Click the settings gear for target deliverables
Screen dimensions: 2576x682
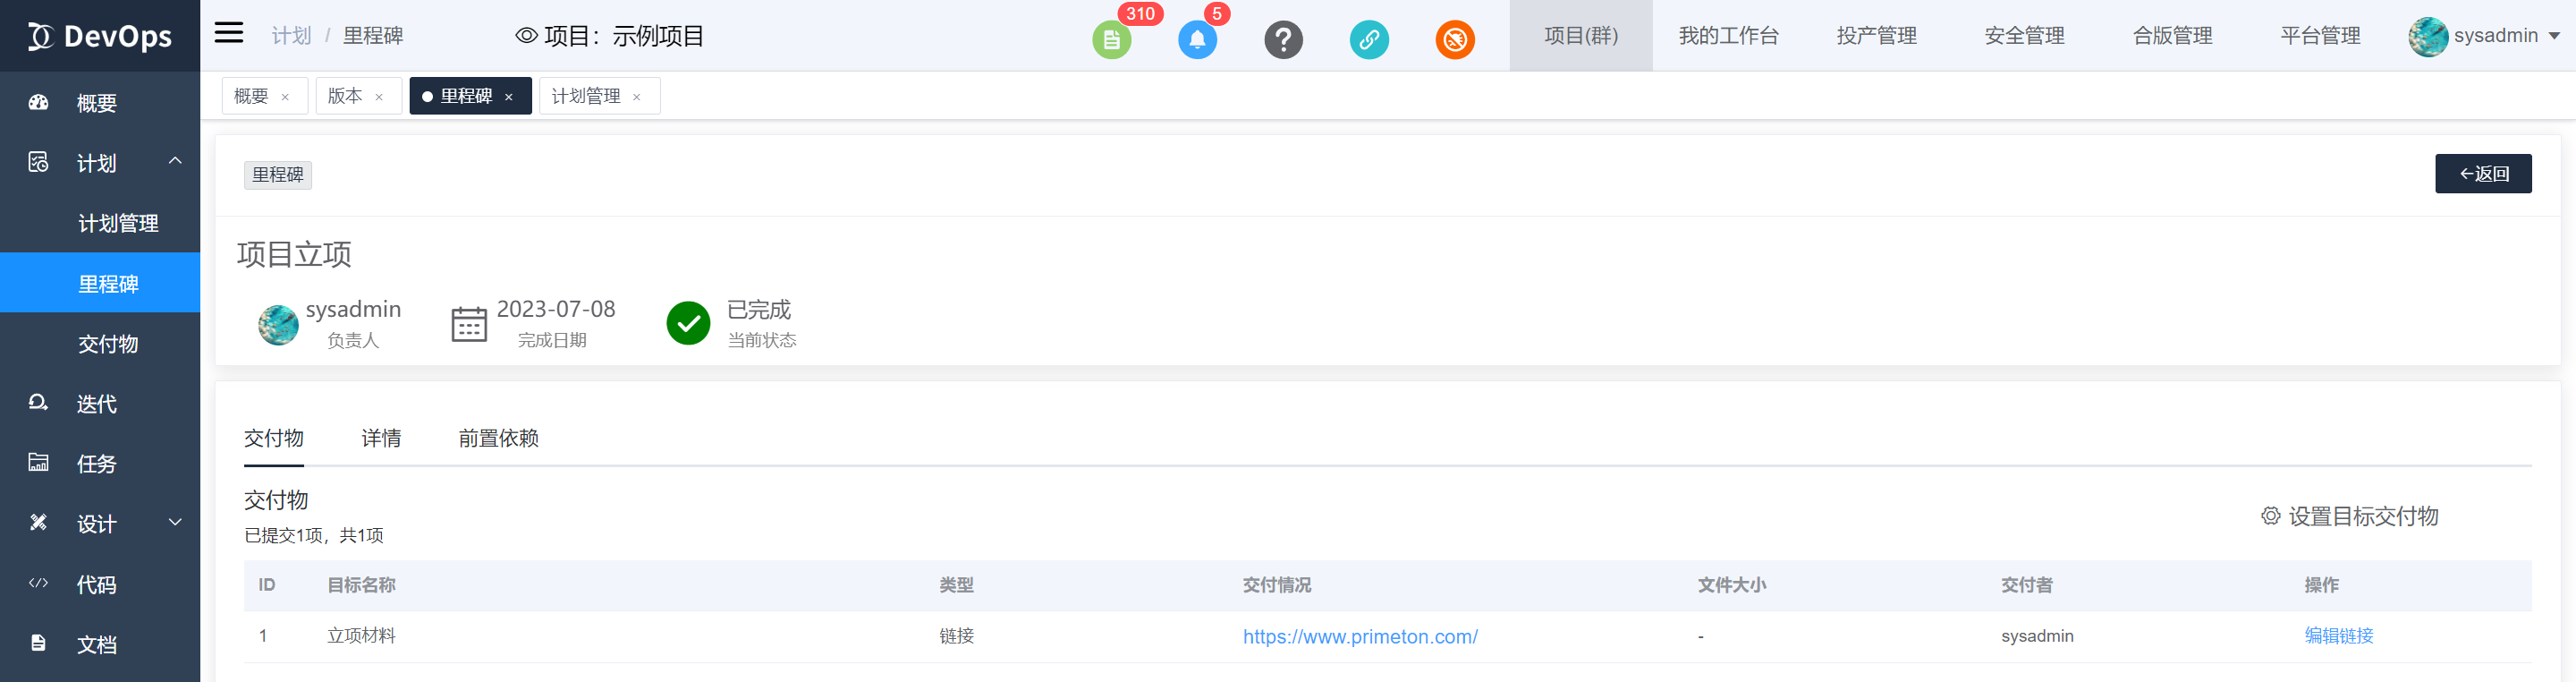pyautogui.click(x=2271, y=516)
